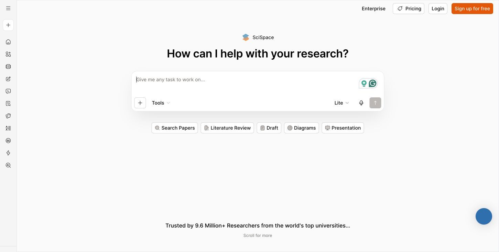Open the apps grid icon in the sidebar
This screenshot has height=252, width=499.
point(8,54)
